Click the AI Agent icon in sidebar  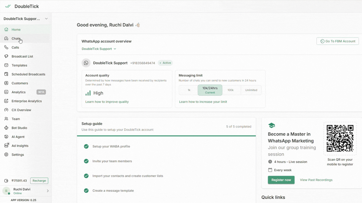pos(6,137)
